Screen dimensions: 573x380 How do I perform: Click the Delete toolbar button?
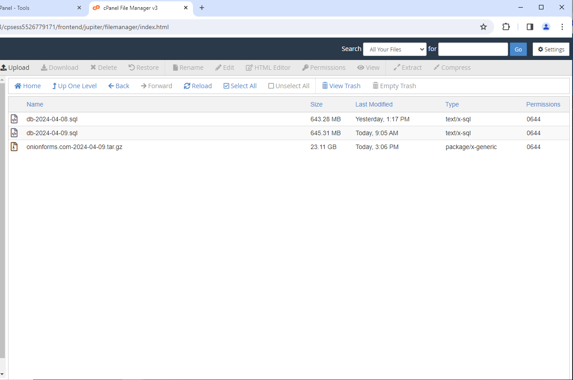(103, 68)
